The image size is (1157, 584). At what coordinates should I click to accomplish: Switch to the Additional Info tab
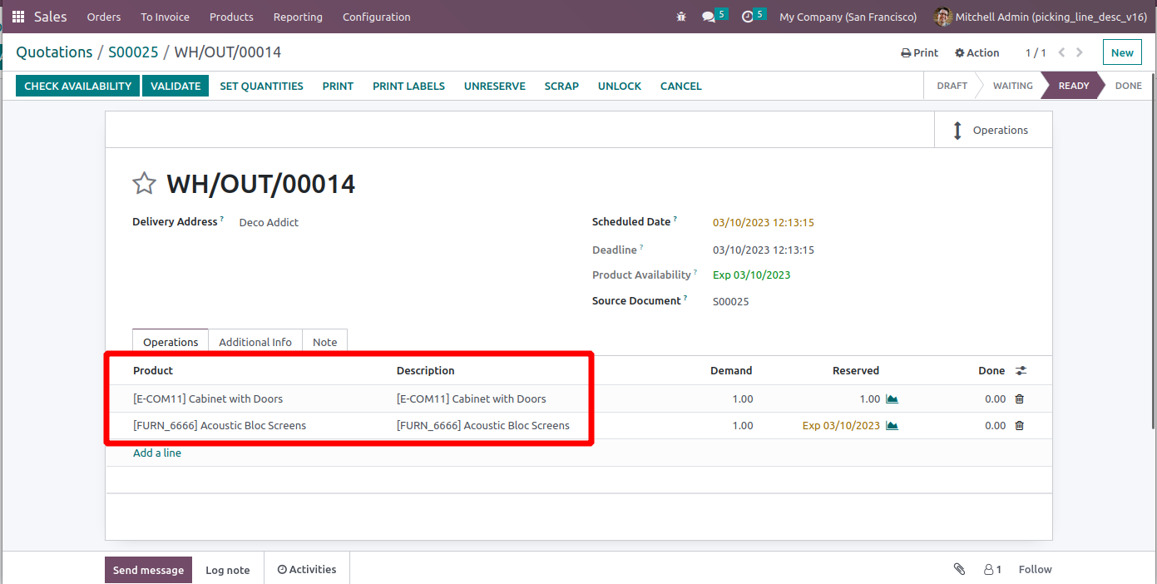255,342
